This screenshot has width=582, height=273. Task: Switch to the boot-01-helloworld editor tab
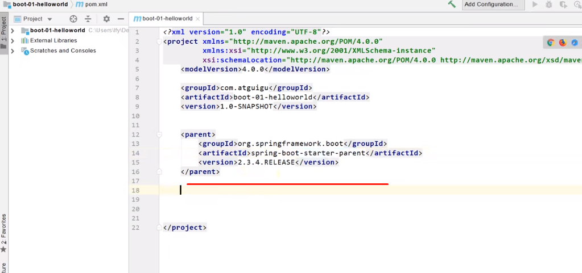[x=167, y=19]
